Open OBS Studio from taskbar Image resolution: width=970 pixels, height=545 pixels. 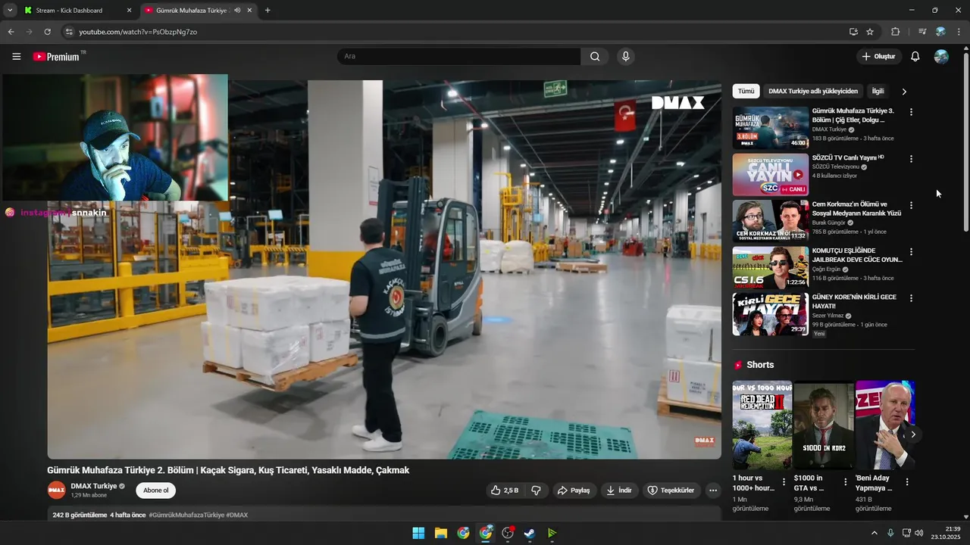point(508,533)
